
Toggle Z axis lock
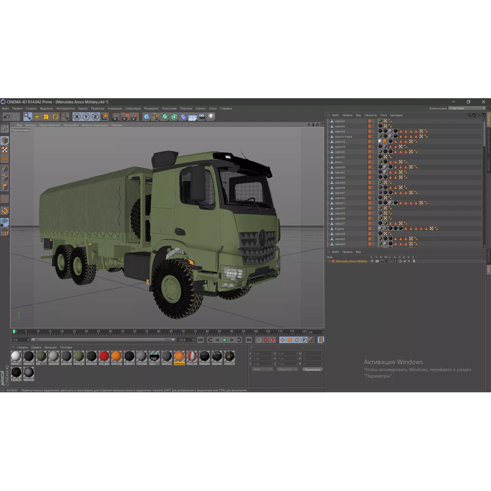click(x=95, y=117)
